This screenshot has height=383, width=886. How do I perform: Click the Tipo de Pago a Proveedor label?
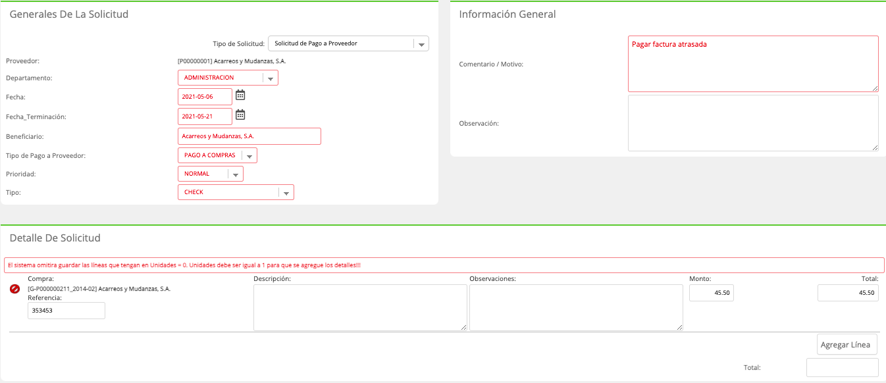[x=46, y=156]
